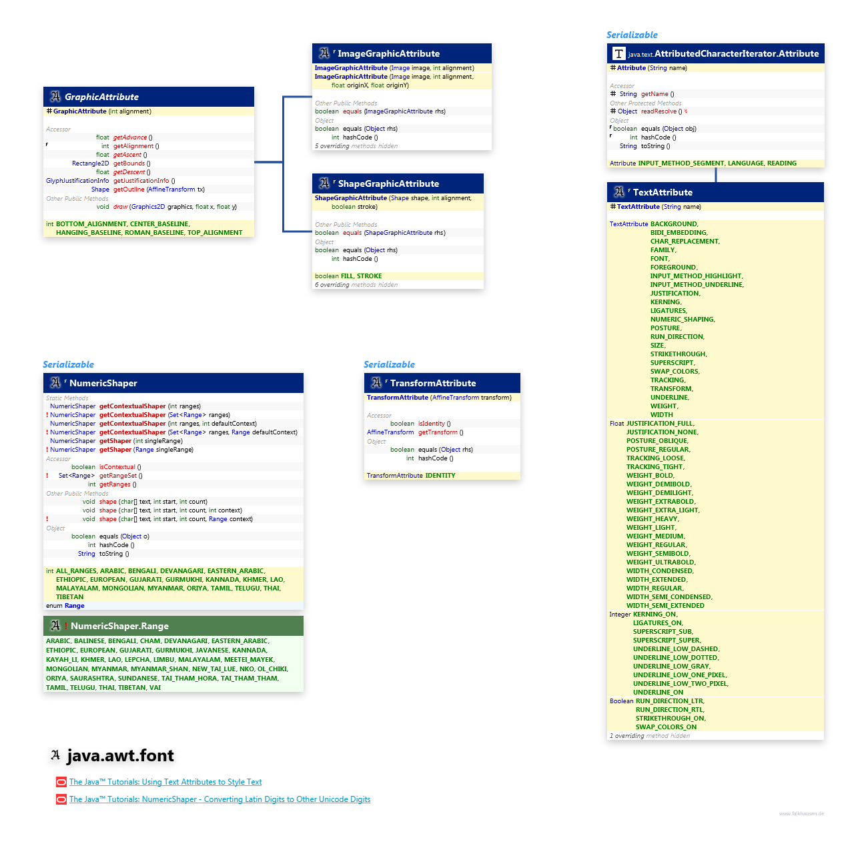Open the NumericShaper Latin Digits tutorial link
Image resolution: width=862 pixels, height=844 pixels.
coord(220,799)
